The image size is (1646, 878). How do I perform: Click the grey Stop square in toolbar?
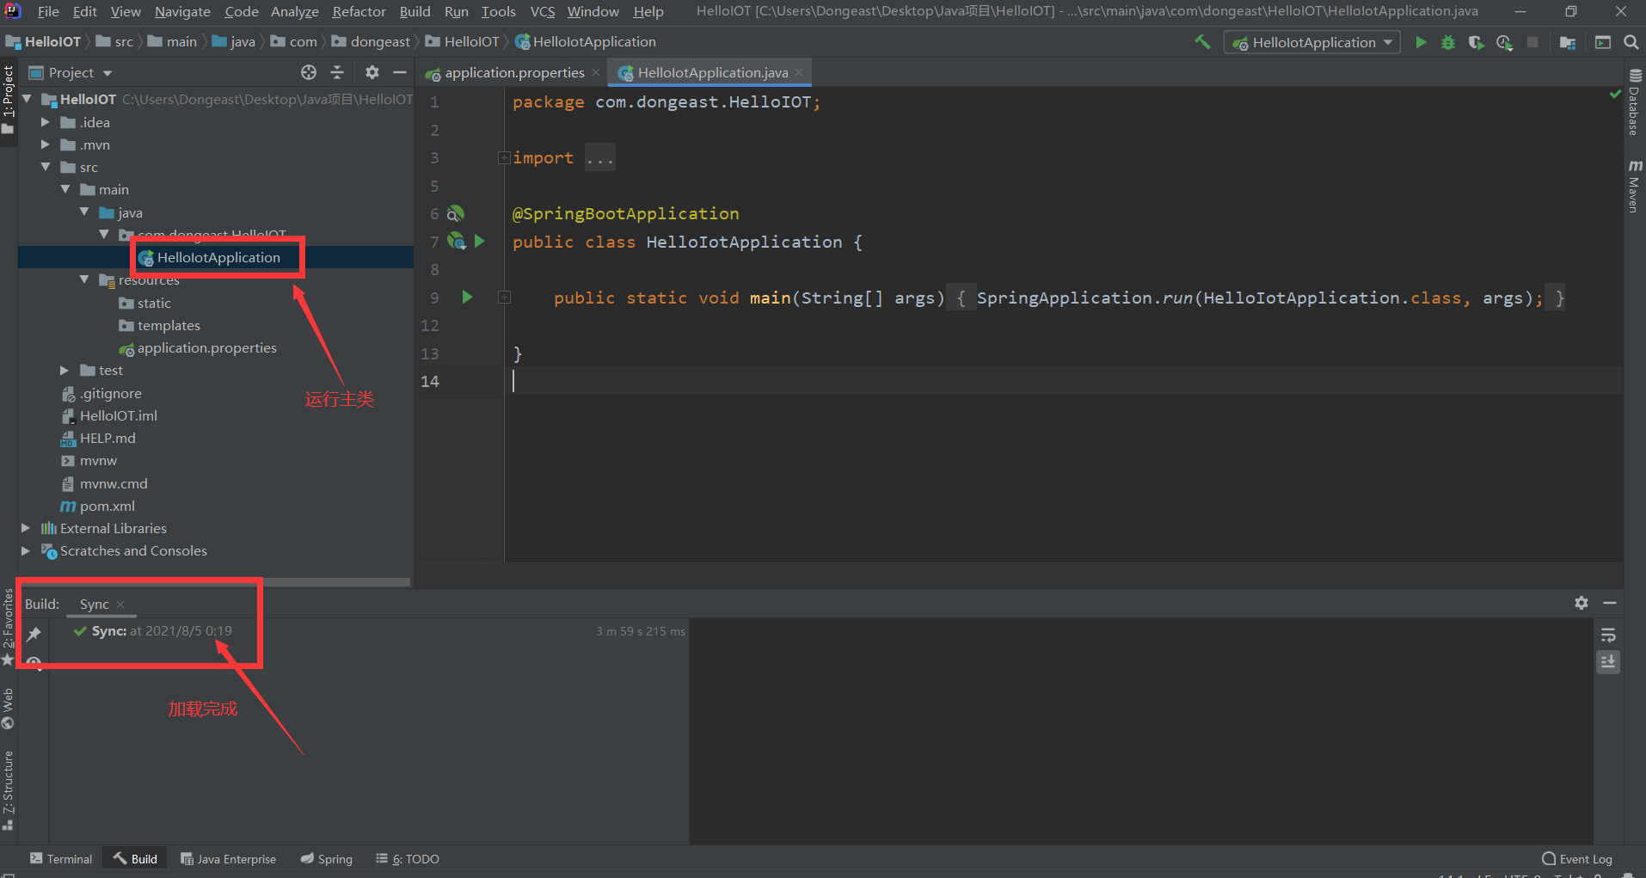1532,42
